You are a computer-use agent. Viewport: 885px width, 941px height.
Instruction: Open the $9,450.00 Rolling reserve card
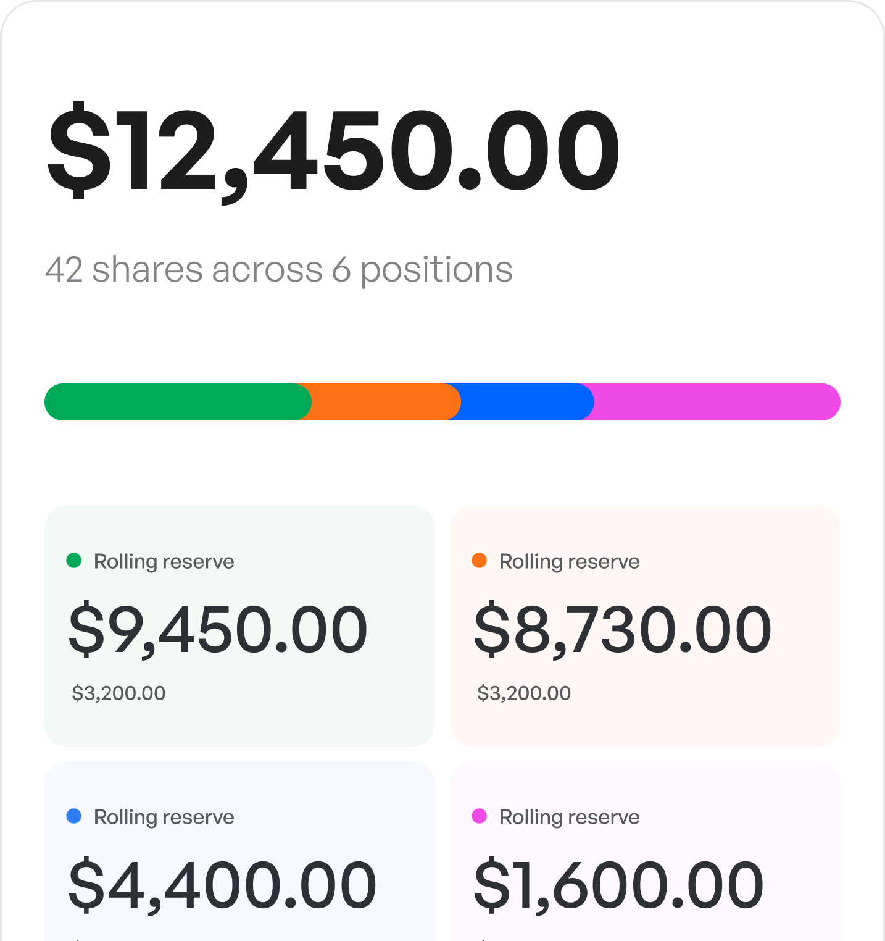239,626
